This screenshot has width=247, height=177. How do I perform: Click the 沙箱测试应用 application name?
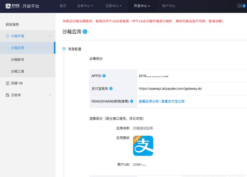pos(143,128)
